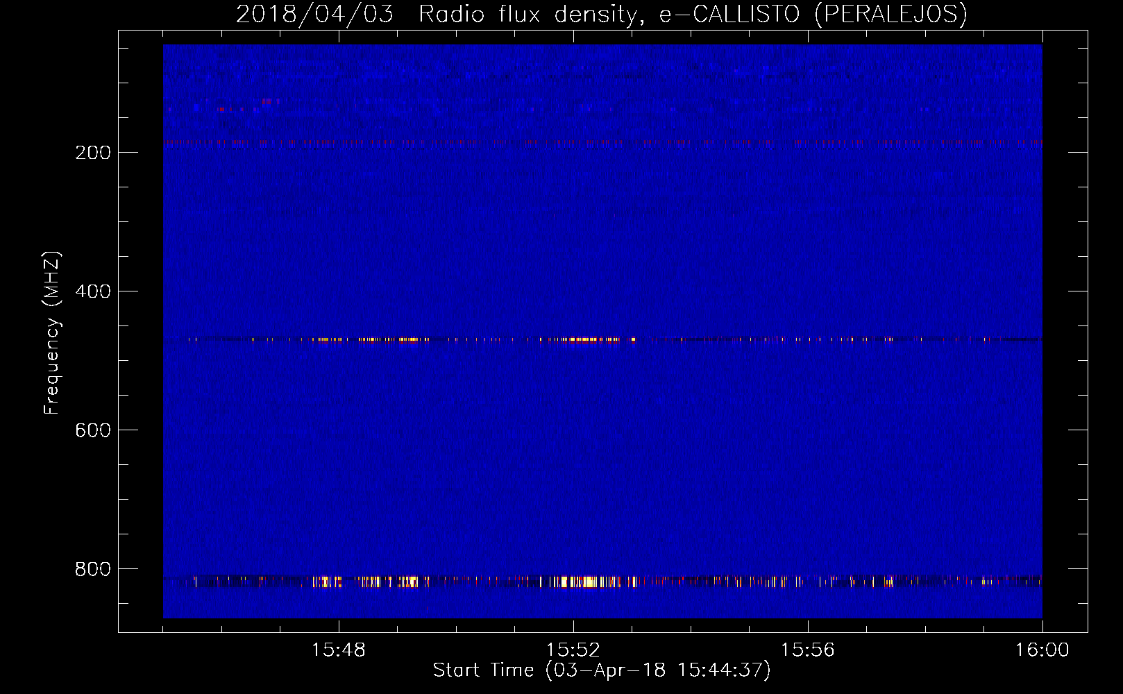The height and width of the screenshot is (694, 1123).
Task: Click the 15:52 time tick label
Action: 573,650
